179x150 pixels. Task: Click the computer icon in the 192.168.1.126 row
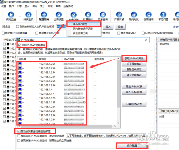[x=20, y=98]
